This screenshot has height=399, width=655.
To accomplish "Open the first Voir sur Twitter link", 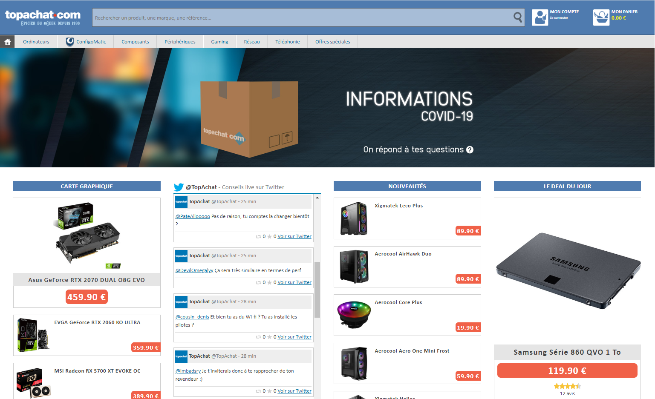I will point(294,236).
